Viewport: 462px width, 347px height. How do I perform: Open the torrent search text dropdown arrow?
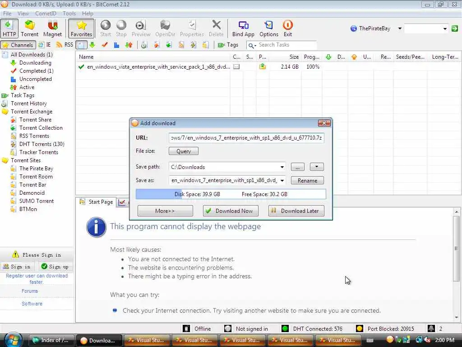444,28
